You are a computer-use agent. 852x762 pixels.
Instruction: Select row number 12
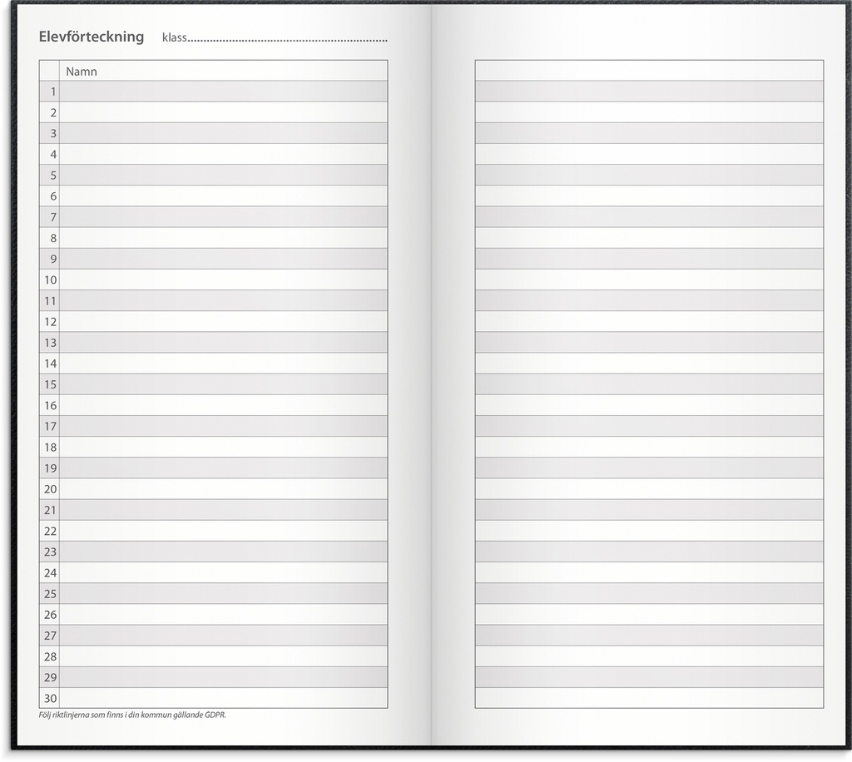pos(213,322)
